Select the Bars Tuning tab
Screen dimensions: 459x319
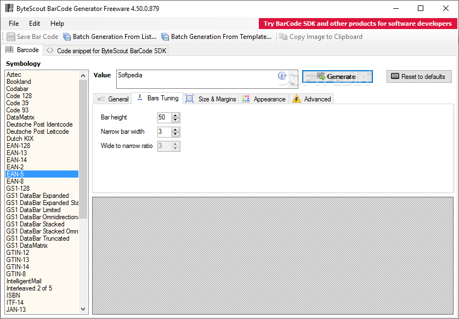tap(157, 98)
